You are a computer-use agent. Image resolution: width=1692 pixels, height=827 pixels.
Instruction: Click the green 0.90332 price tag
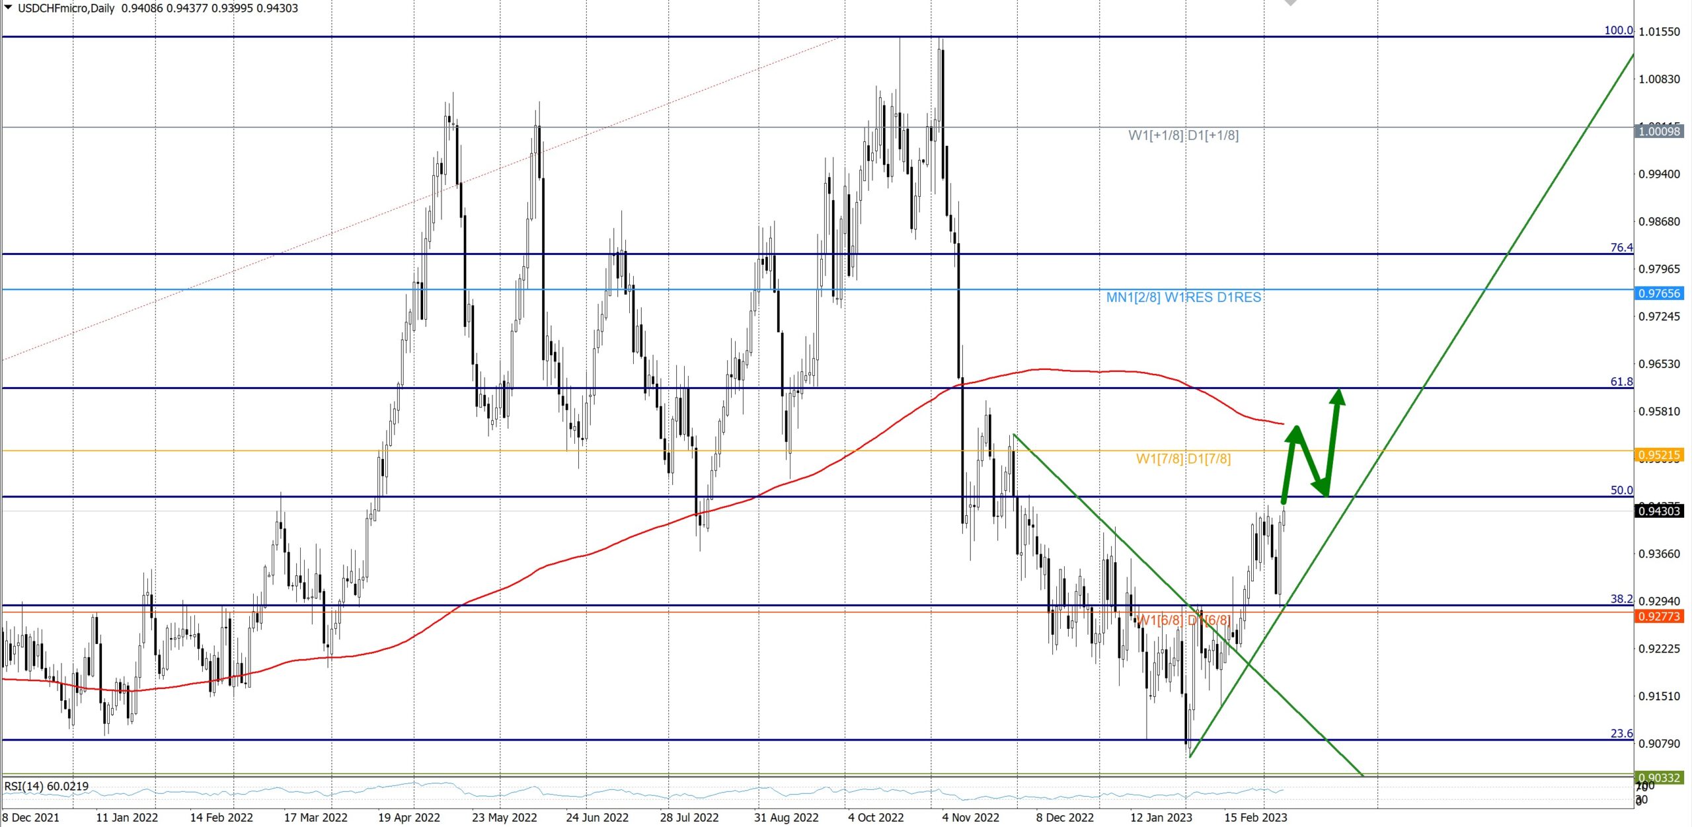click(x=1658, y=777)
